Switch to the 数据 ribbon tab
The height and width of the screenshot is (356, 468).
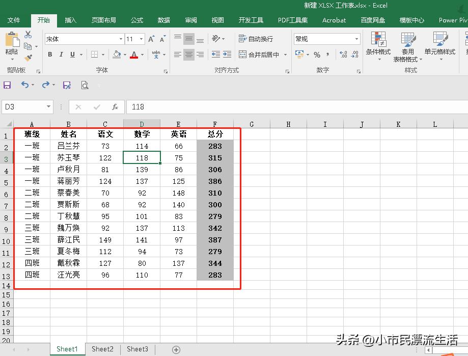click(163, 20)
